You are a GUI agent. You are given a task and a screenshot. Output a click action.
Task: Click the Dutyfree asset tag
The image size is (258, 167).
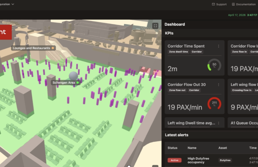(225, 160)
